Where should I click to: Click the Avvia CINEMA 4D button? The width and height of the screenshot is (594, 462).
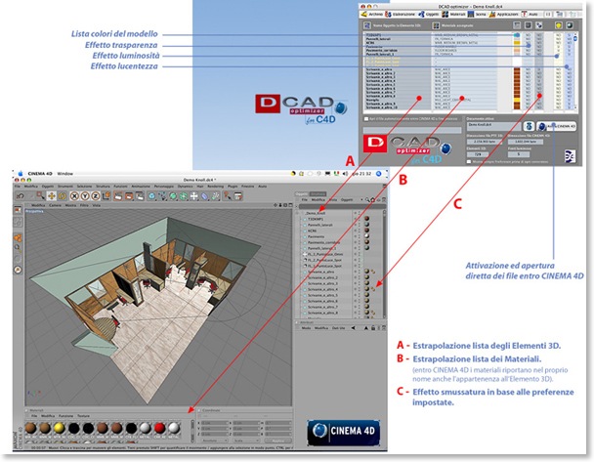click(x=557, y=126)
